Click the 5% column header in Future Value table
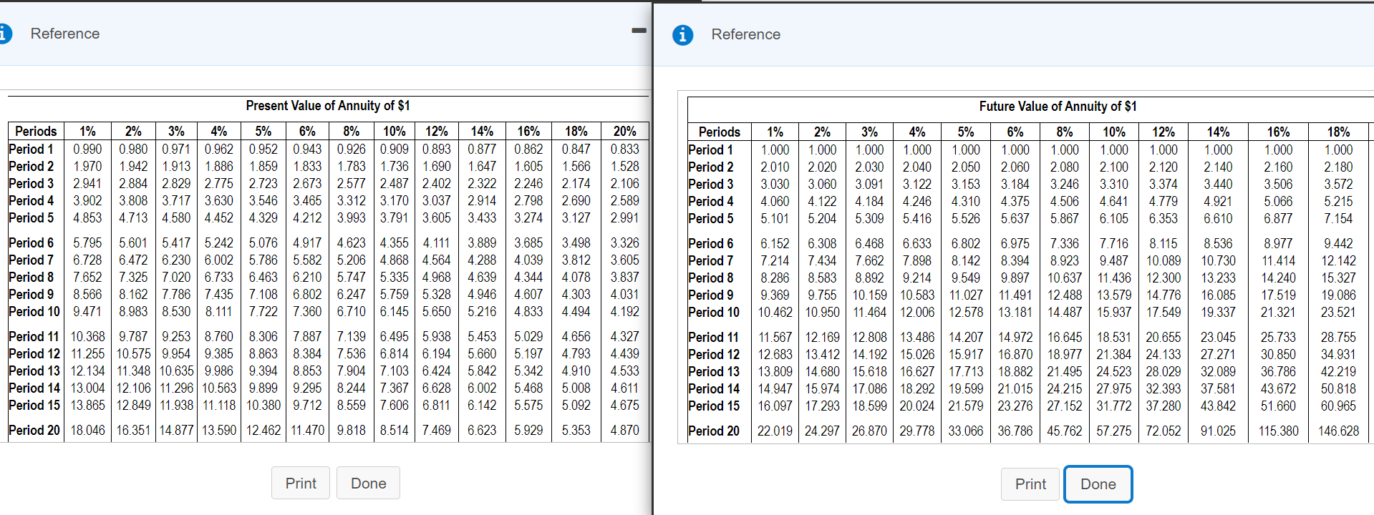Image resolution: width=1374 pixels, height=515 pixels. (x=966, y=132)
